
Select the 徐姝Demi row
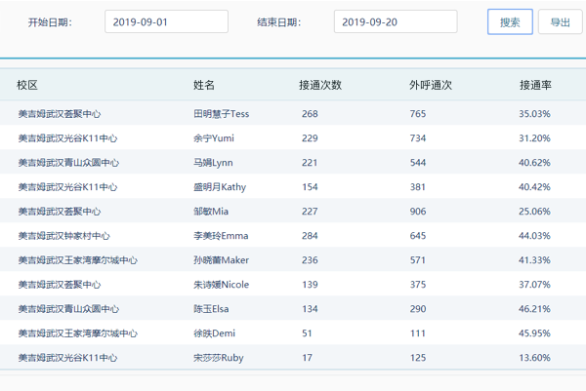coord(215,333)
